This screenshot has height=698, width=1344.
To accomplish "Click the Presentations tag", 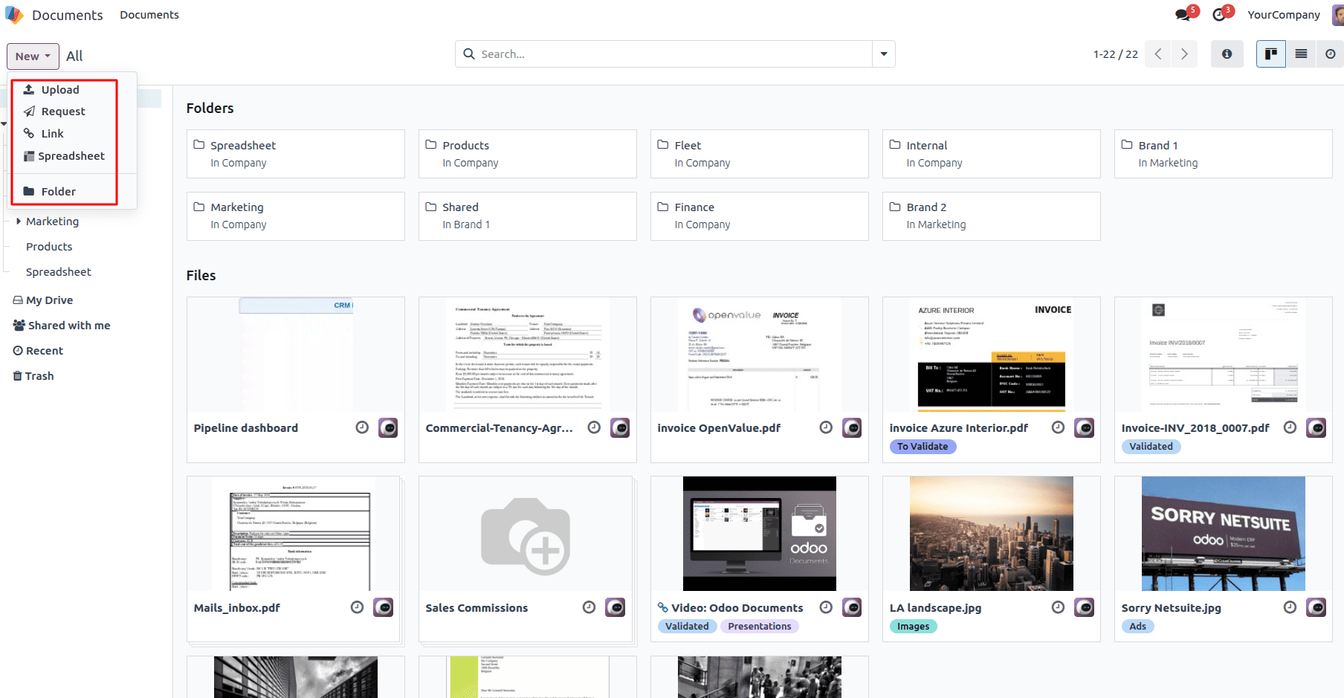I will [759, 627].
